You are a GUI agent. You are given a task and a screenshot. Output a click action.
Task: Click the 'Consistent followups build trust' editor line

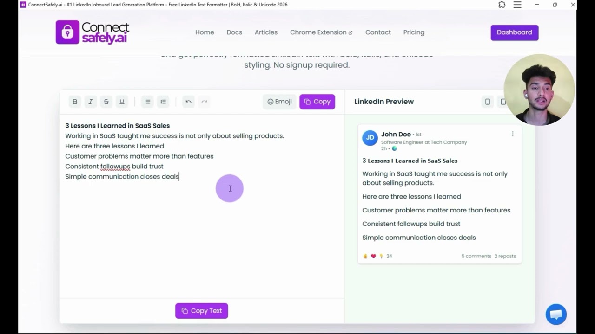click(x=114, y=166)
